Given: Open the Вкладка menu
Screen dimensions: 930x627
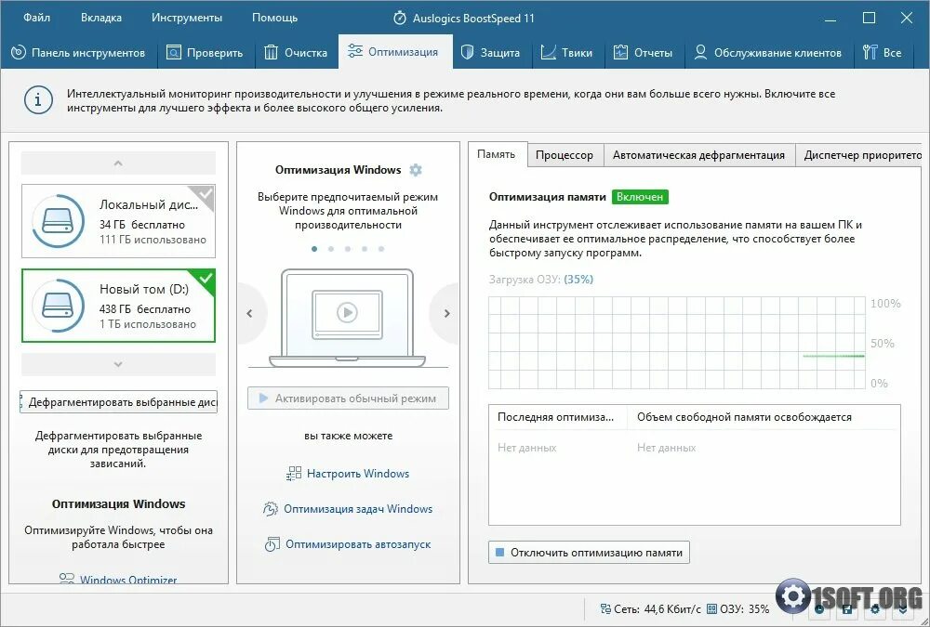Looking at the screenshot, I should pos(101,18).
